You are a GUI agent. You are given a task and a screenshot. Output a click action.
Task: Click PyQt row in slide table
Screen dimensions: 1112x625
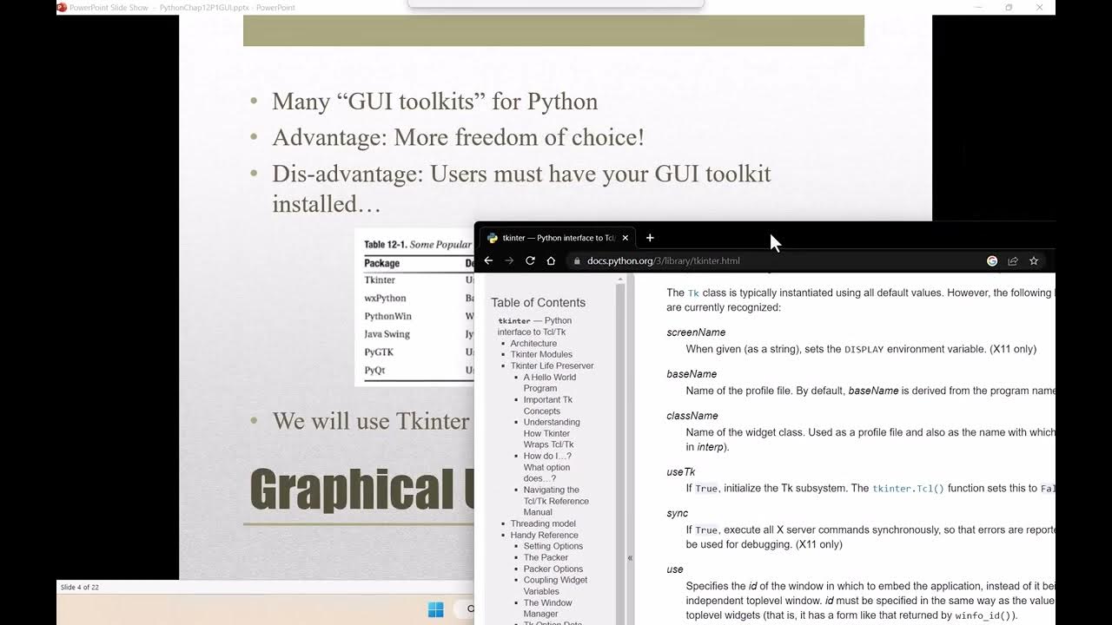(x=417, y=371)
